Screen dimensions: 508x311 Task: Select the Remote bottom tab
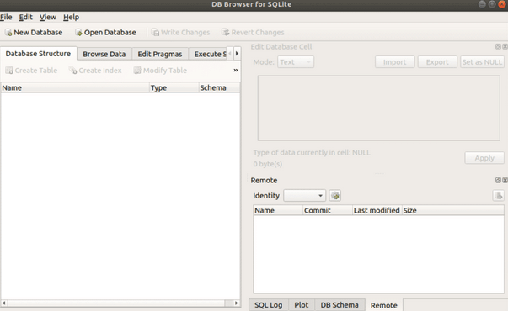click(x=384, y=305)
